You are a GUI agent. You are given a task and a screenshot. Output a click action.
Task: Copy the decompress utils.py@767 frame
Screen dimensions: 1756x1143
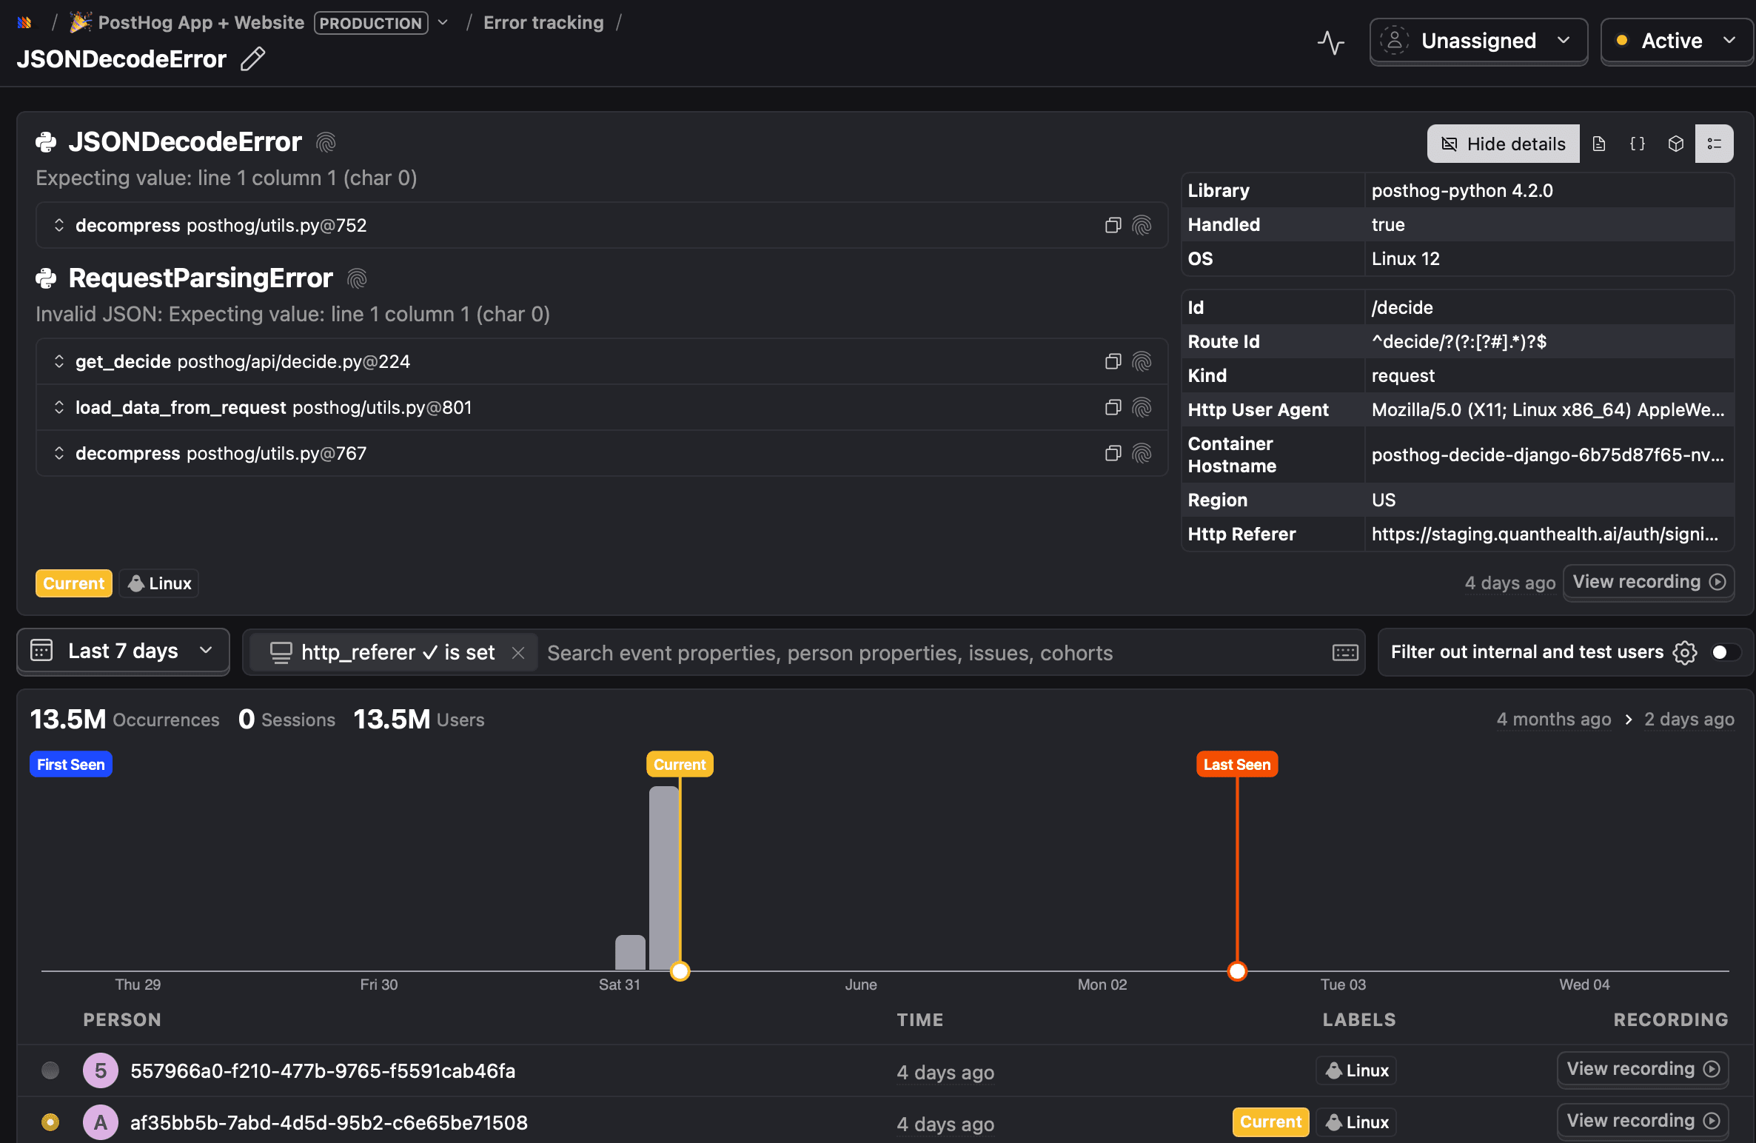(x=1113, y=453)
